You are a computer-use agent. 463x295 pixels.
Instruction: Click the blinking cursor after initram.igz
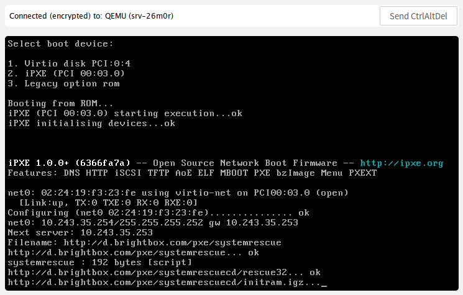[x=324, y=285]
